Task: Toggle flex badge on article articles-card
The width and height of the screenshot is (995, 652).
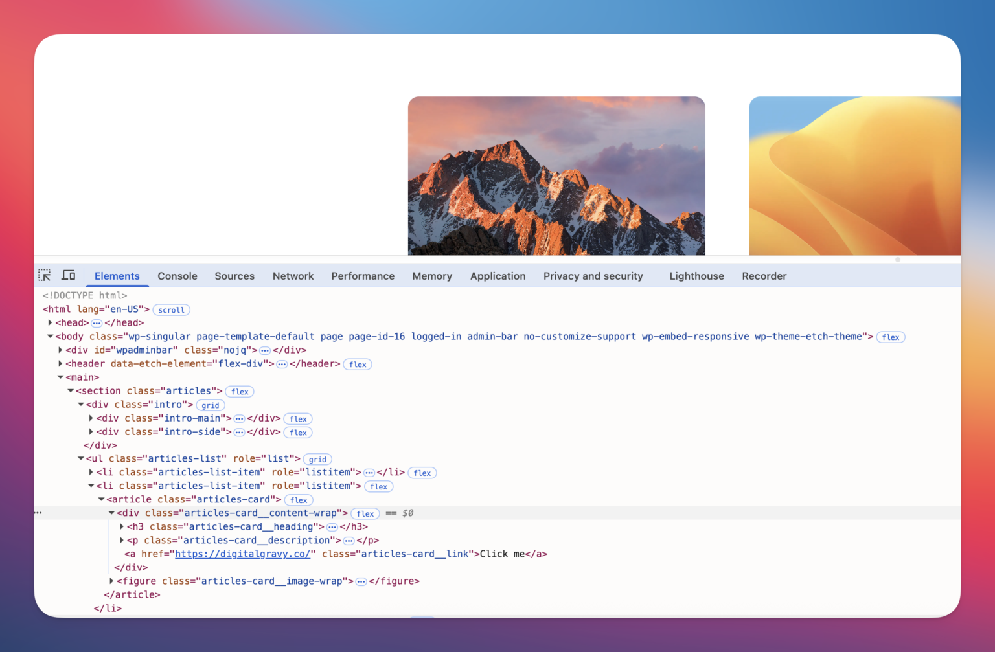Action: (299, 500)
